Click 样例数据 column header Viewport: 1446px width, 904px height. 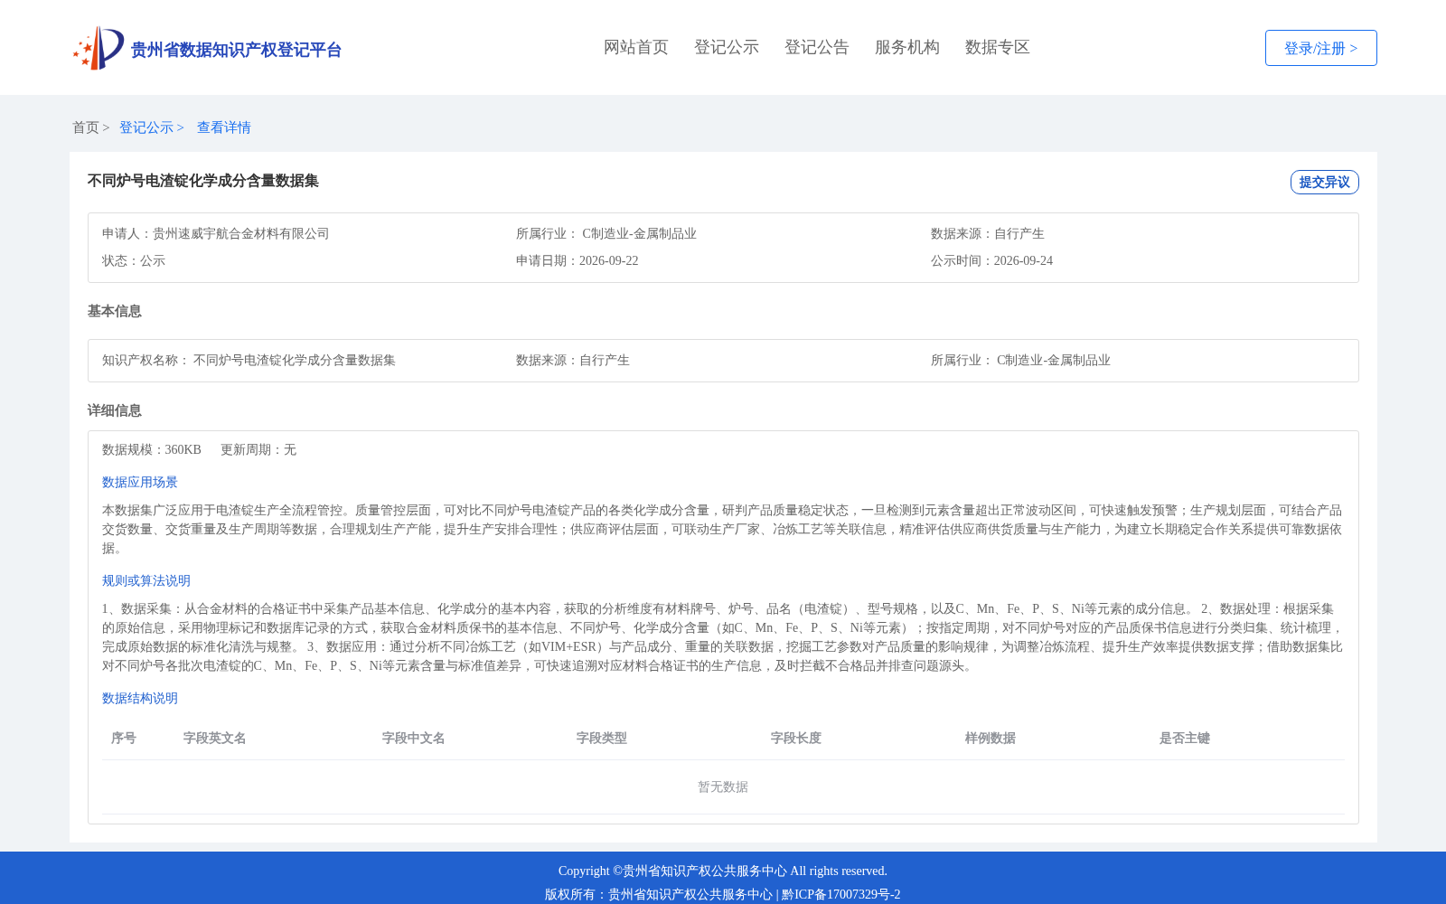(991, 738)
